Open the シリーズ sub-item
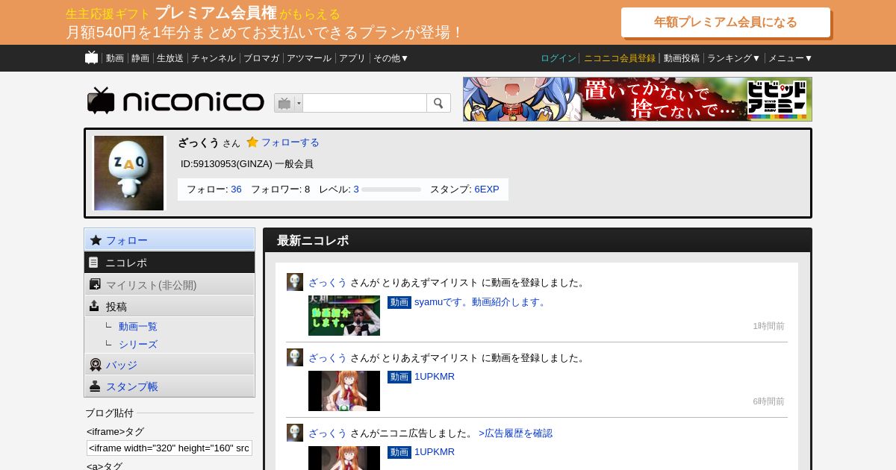Image resolution: width=896 pixels, height=470 pixels. (138, 345)
